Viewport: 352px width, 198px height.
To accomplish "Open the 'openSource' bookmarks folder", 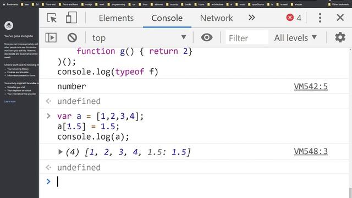I will [x=257, y=4].
